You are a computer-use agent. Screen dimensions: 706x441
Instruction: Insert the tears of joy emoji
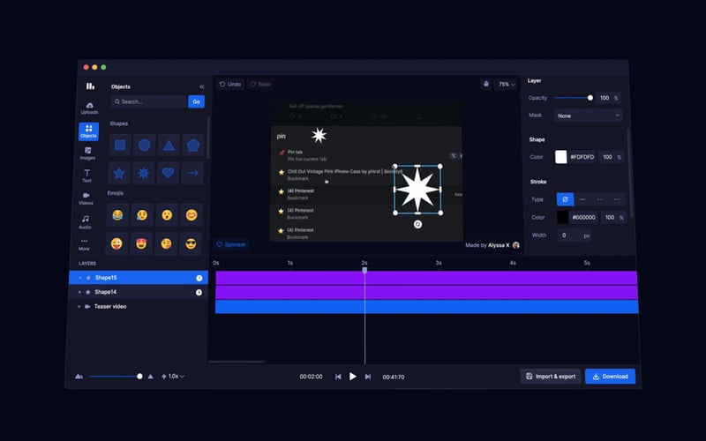117,215
